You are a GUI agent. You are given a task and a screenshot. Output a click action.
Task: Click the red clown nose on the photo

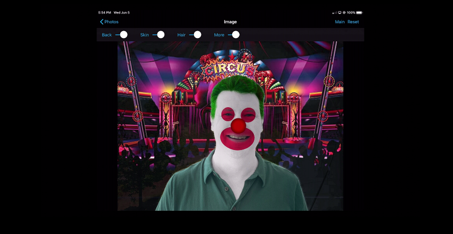click(x=238, y=125)
